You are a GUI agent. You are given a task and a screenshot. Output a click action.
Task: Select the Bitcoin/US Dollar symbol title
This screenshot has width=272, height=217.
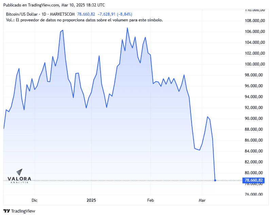pyautogui.click(x=22, y=14)
